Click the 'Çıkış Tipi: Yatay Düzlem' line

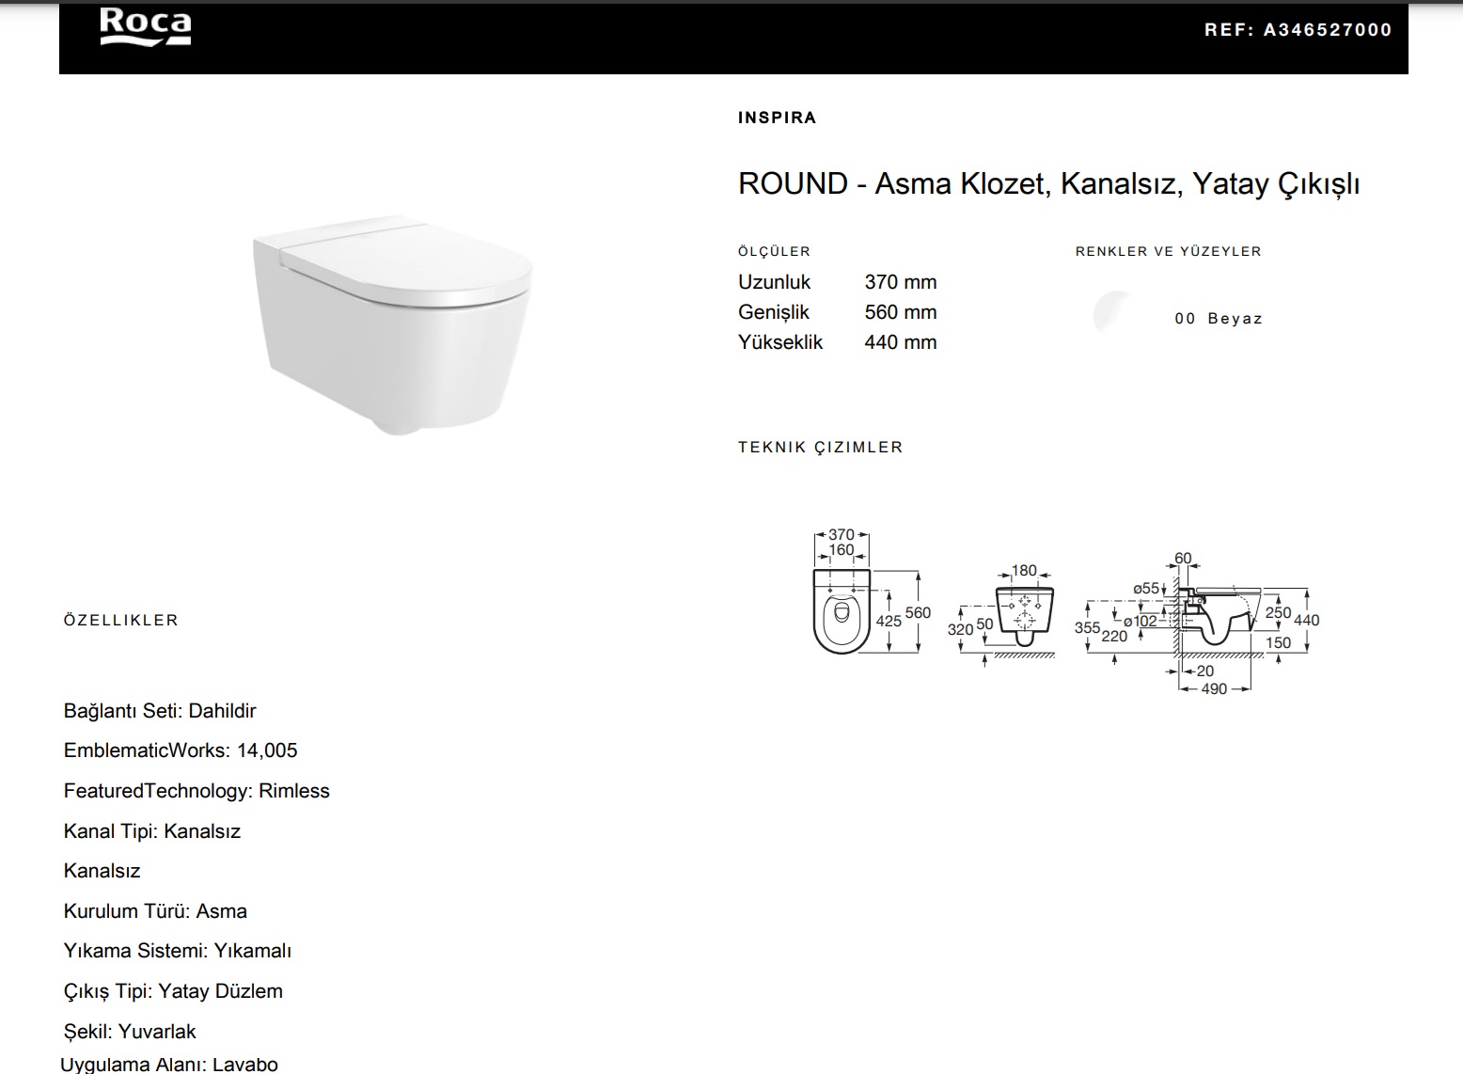pos(173,991)
